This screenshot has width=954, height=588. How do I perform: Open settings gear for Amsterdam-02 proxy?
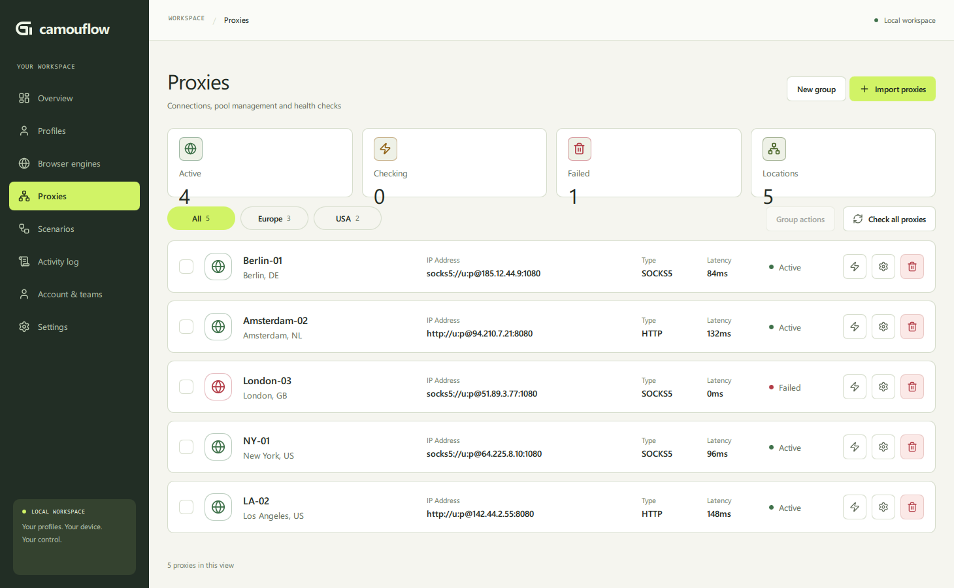pos(883,327)
